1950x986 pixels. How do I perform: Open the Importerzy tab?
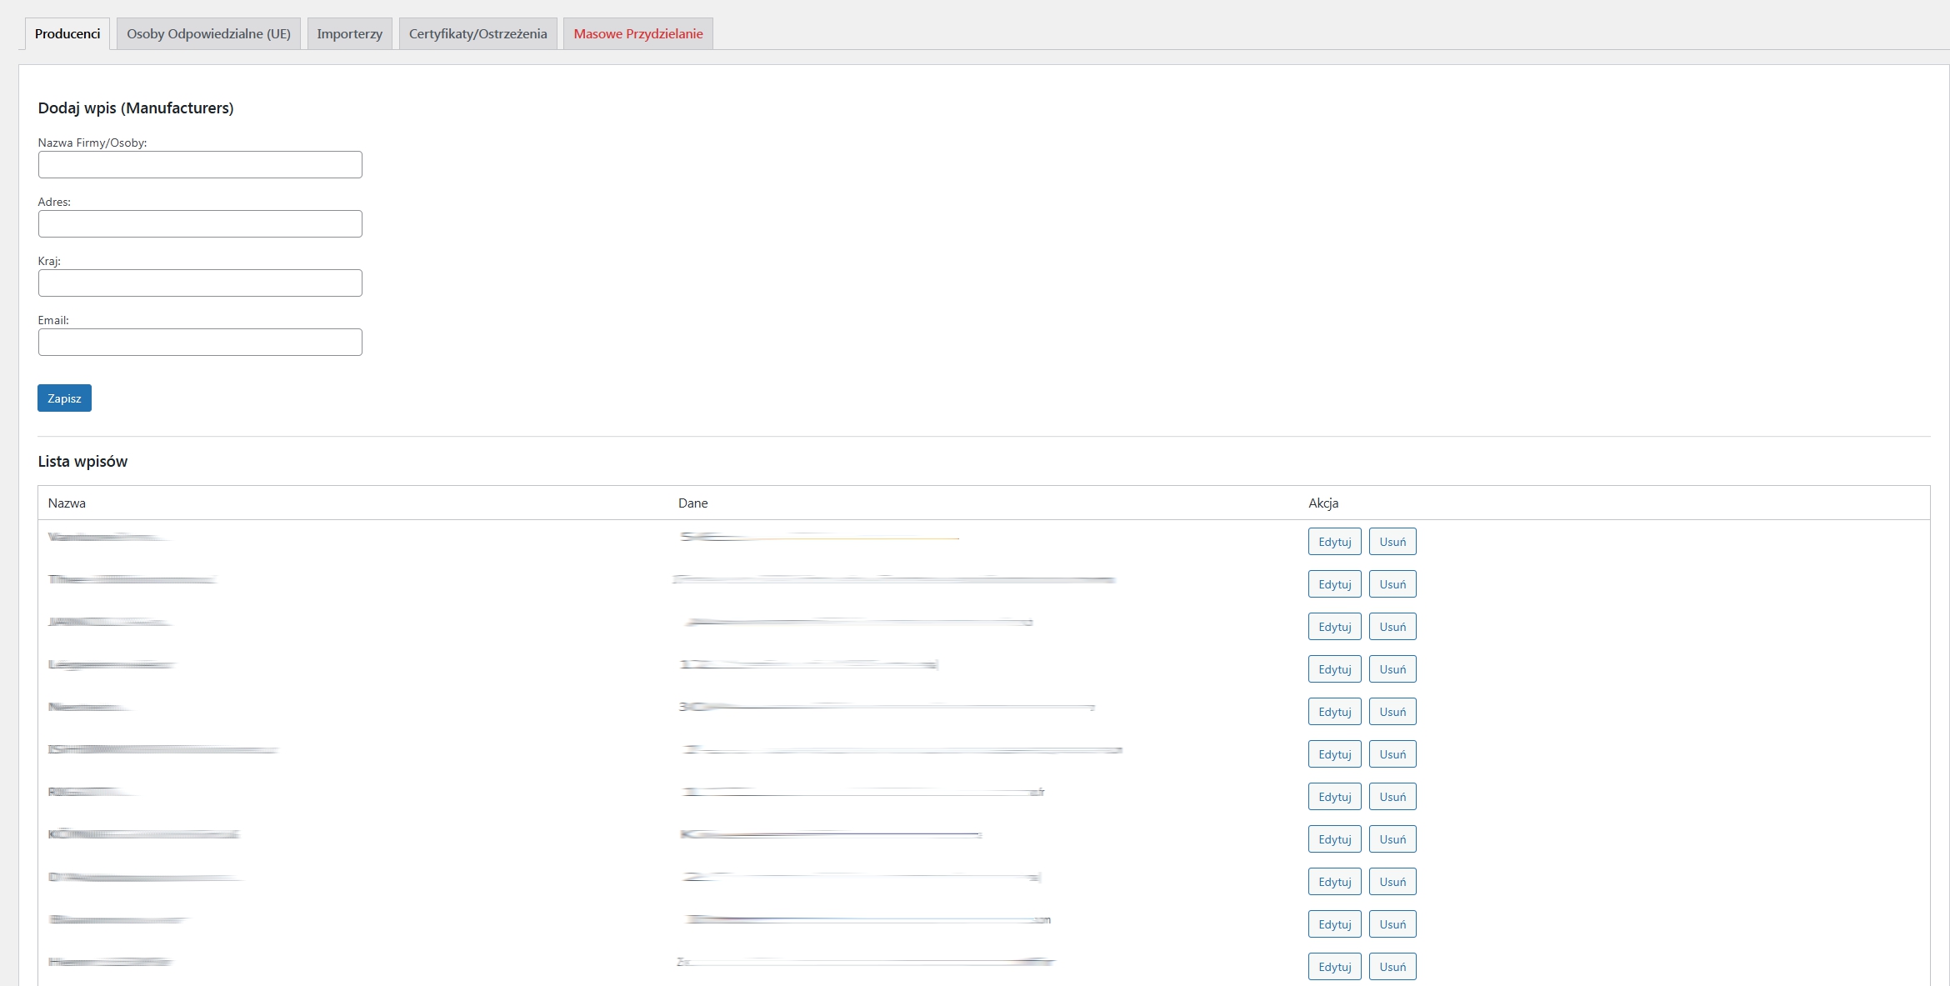(x=349, y=33)
